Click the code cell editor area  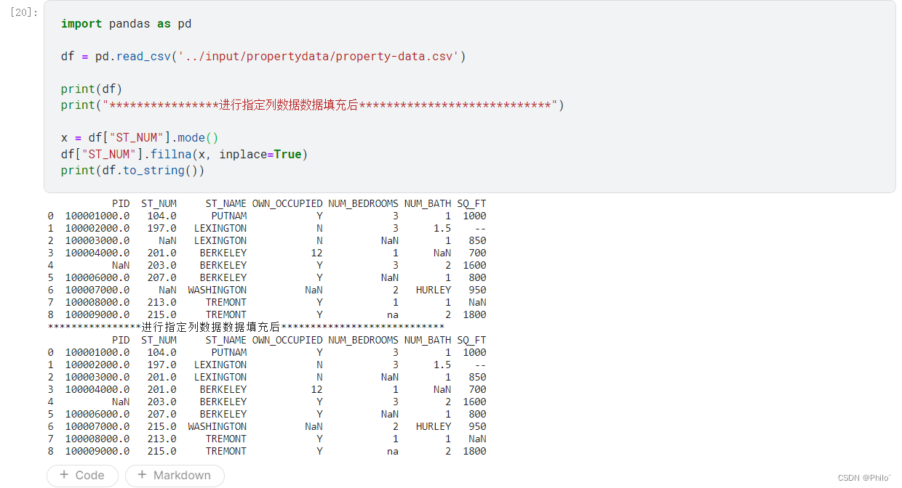pos(469,97)
